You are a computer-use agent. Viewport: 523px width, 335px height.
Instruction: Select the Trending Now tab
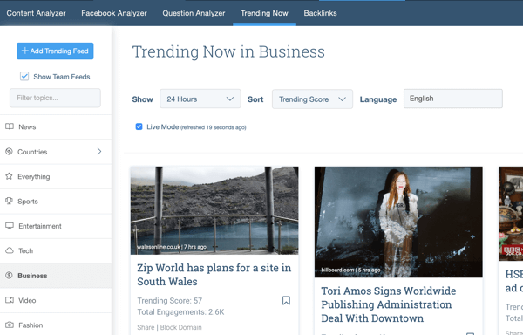[x=264, y=13]
